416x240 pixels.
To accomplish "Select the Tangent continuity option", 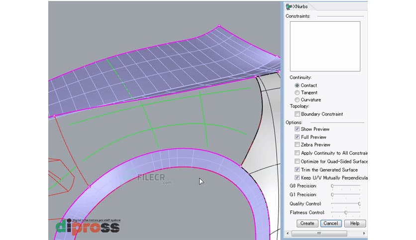I will (x=297, y=93).
